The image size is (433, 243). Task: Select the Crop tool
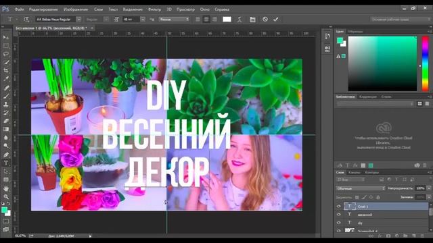coord(6,70)
